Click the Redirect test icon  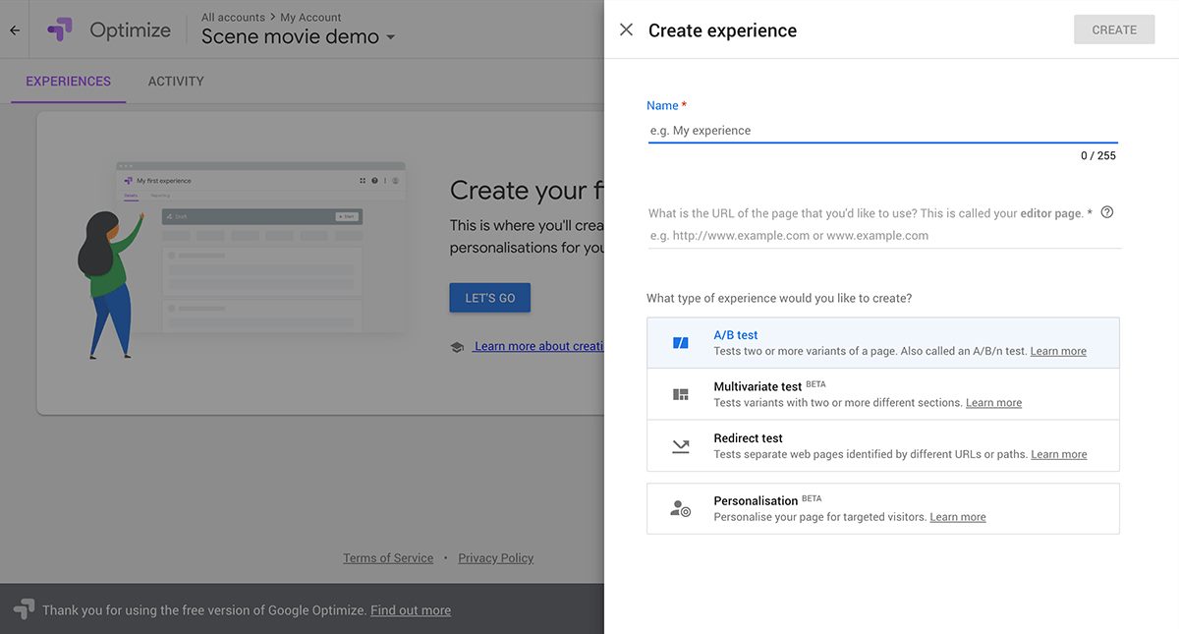point(680,446)
